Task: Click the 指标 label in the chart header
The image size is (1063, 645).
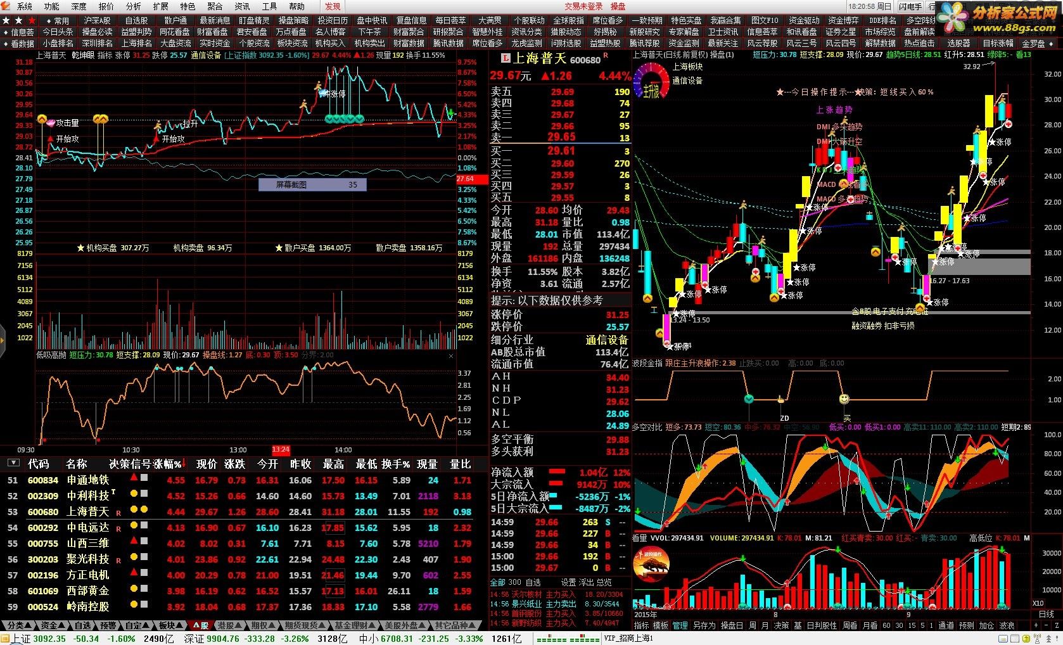Action: click(105, 55)
